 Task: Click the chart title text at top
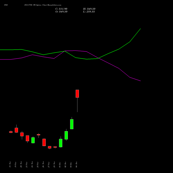pos(43,5)
